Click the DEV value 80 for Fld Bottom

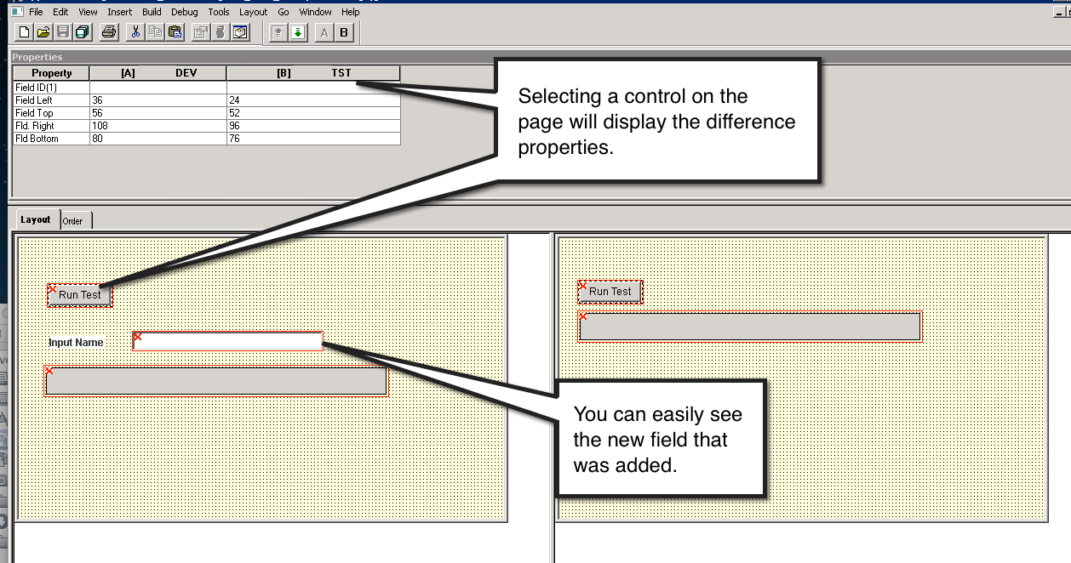(158, 139)
